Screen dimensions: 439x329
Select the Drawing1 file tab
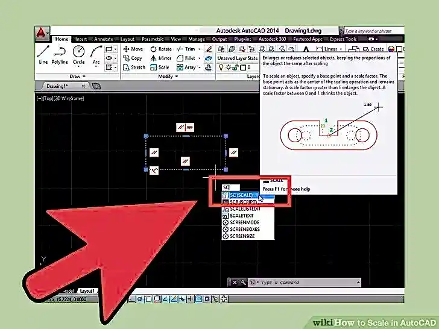tap(65, 86)
